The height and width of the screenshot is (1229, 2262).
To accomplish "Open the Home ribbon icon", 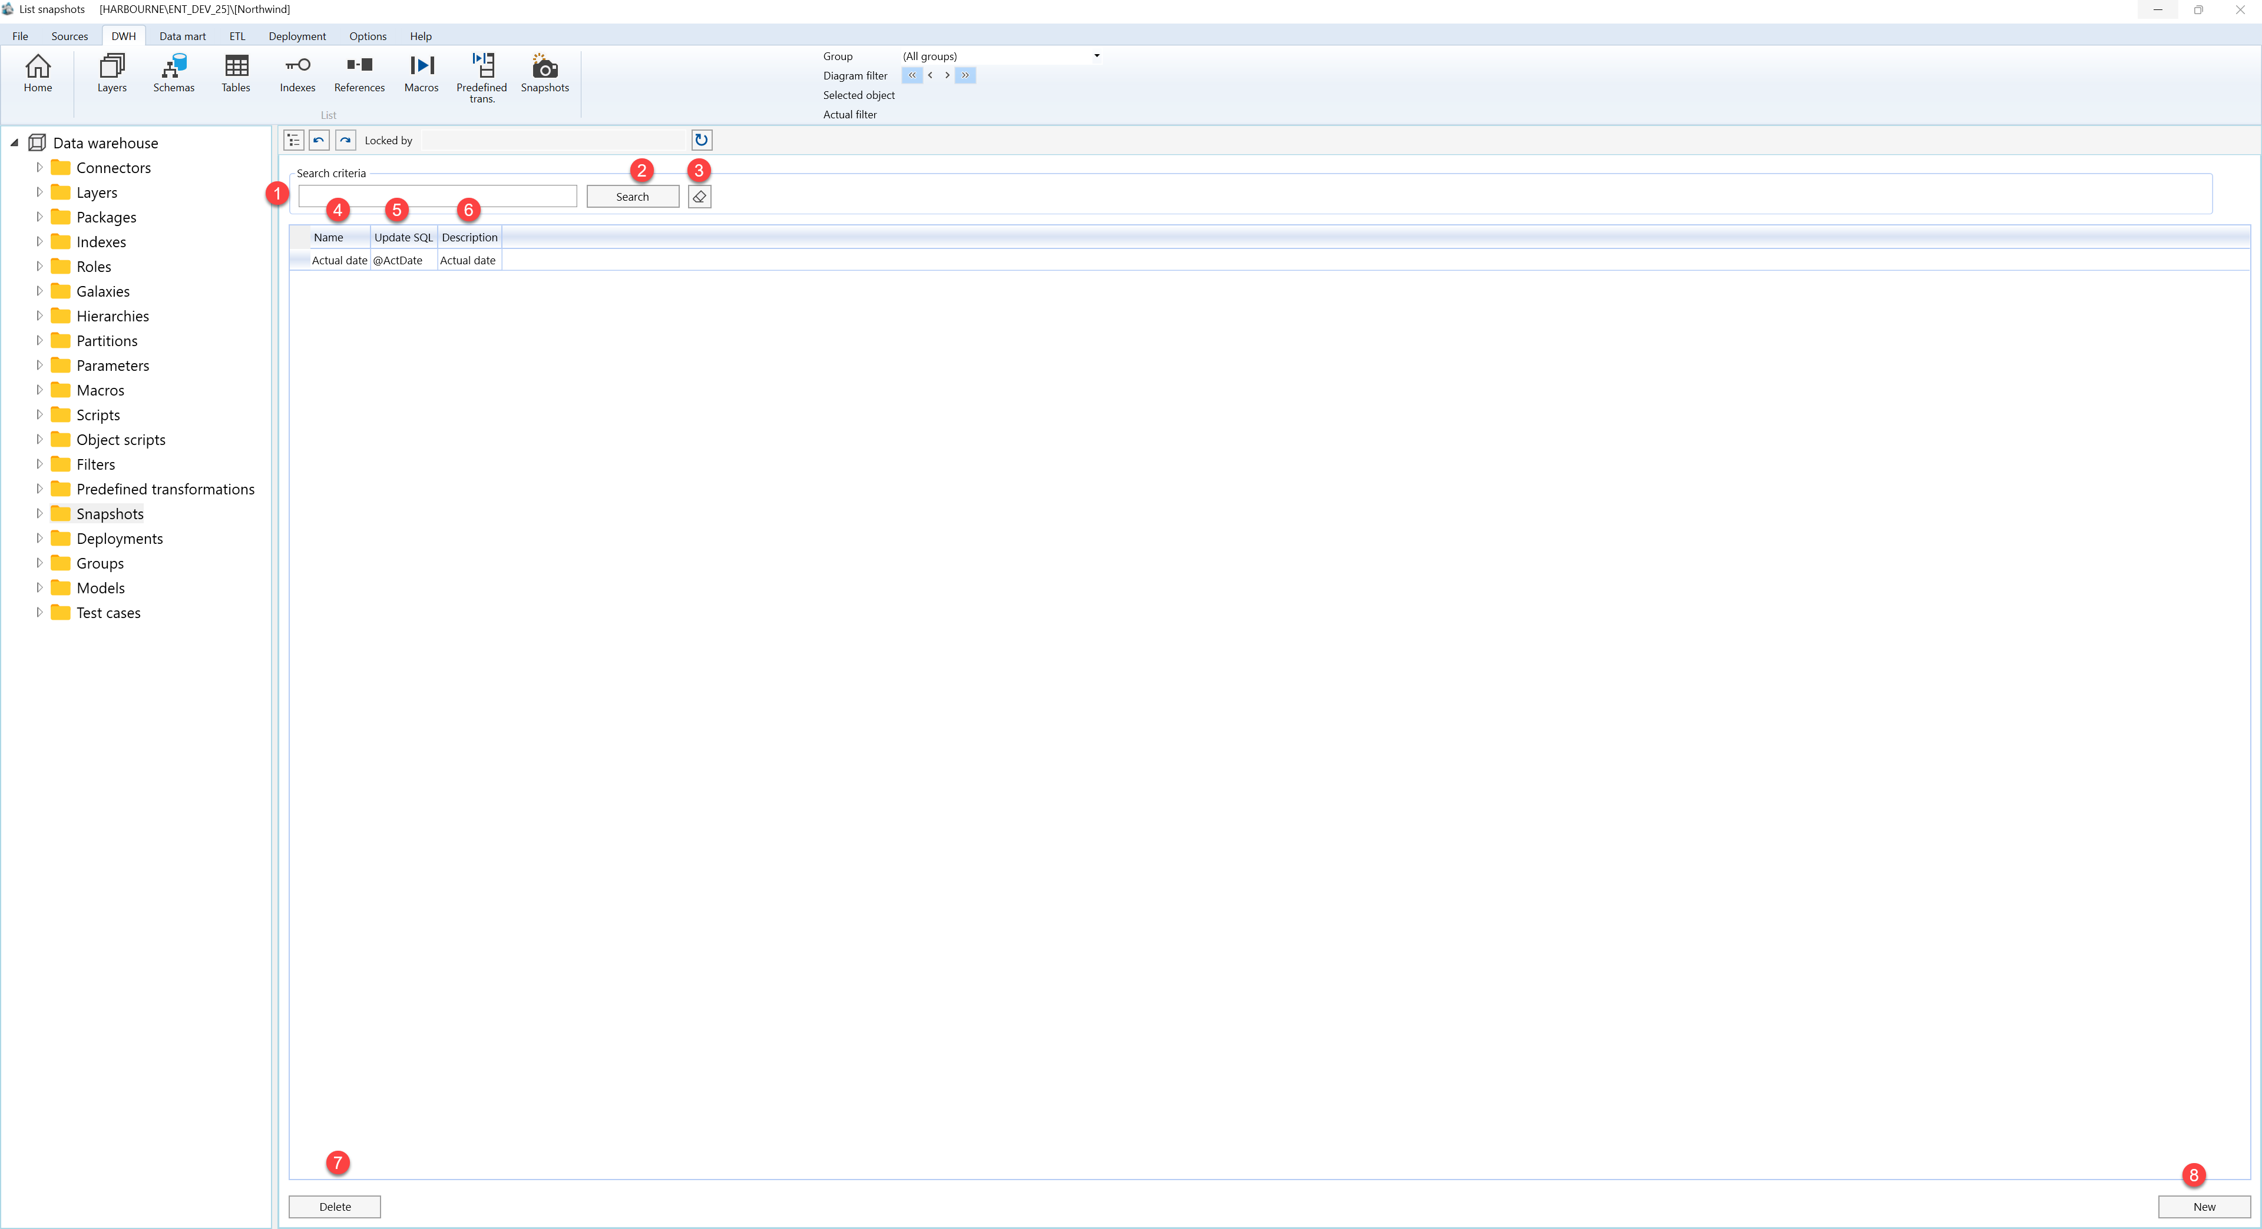I will (38, 73).
